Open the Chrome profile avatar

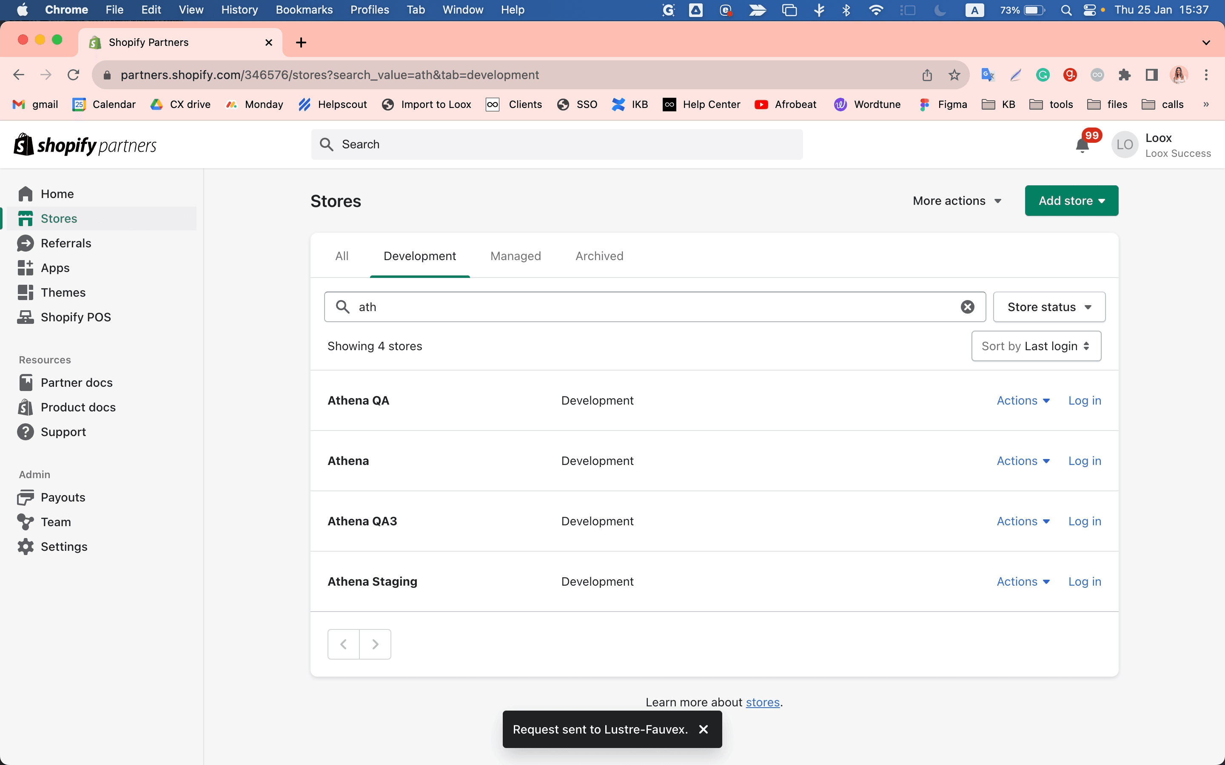[1179, 75]
